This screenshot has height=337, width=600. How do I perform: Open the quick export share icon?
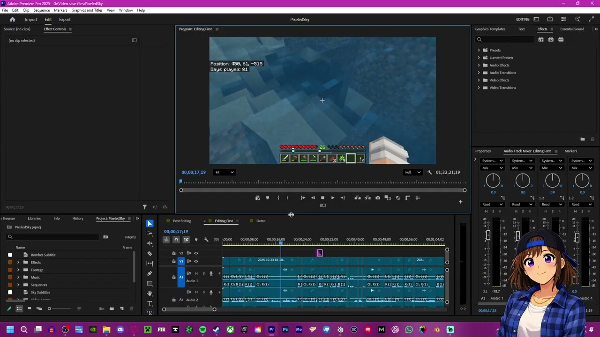pos(550,19)
